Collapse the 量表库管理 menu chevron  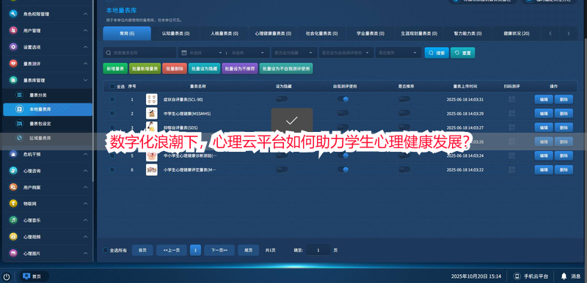85,80
